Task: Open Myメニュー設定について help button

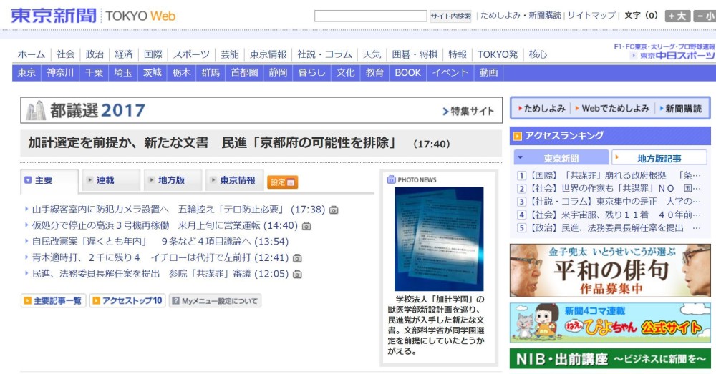Action: click(x=215, y=301)
